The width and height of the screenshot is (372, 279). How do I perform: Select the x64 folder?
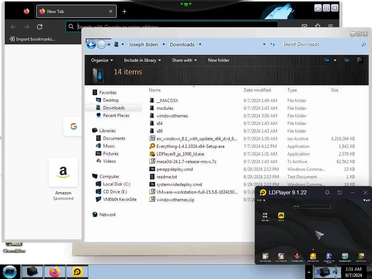pyautogui.click(x=159, y=124)
